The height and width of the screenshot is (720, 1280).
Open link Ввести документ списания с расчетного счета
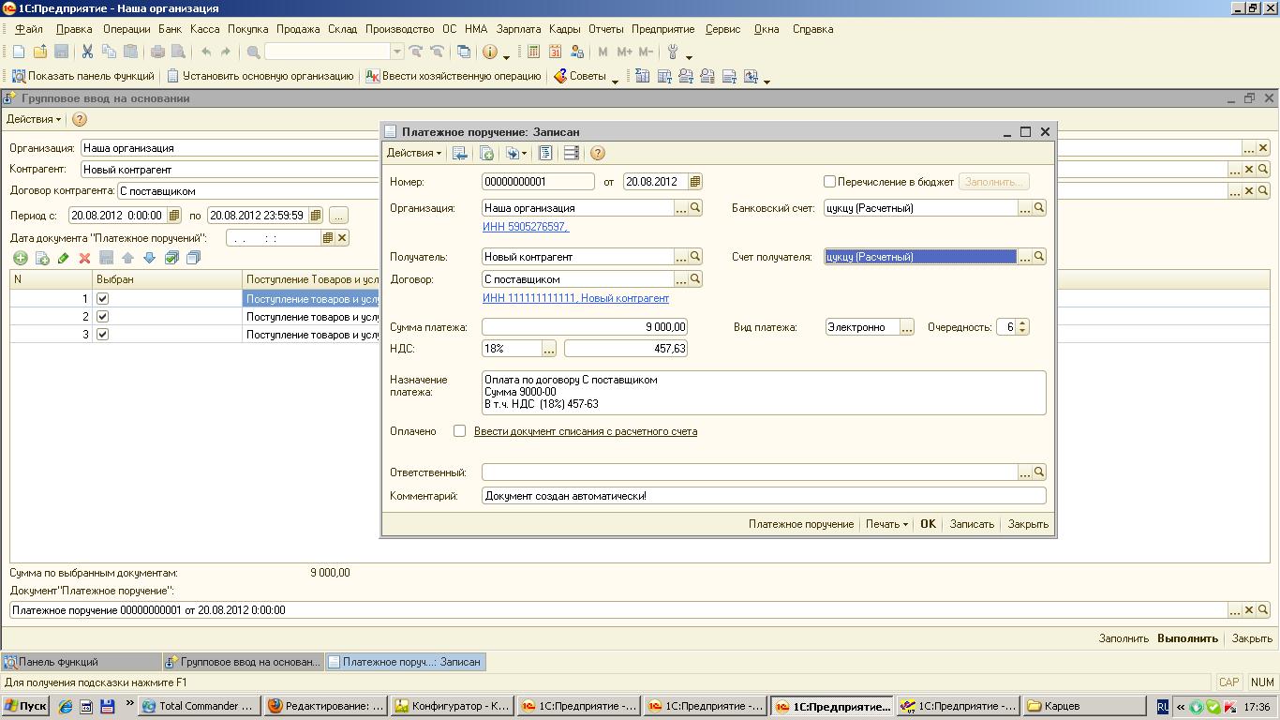tap(586, 431)
